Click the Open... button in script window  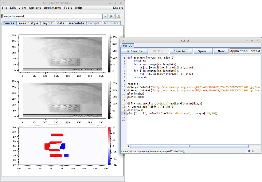click(203, 51)
